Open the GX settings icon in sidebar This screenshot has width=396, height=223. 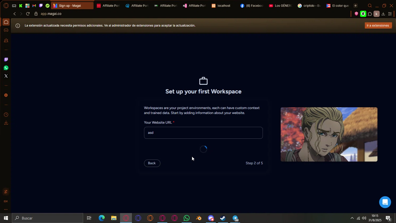tap(6, 201)
